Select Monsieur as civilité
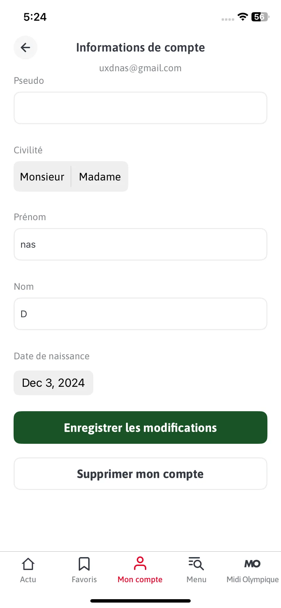 (x=42, y=176)
